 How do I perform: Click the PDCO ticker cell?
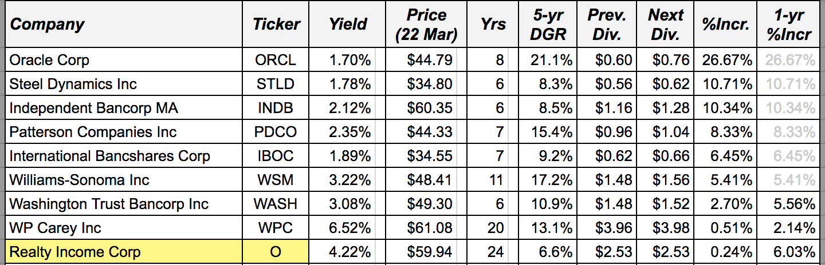[x=276, y=132]
